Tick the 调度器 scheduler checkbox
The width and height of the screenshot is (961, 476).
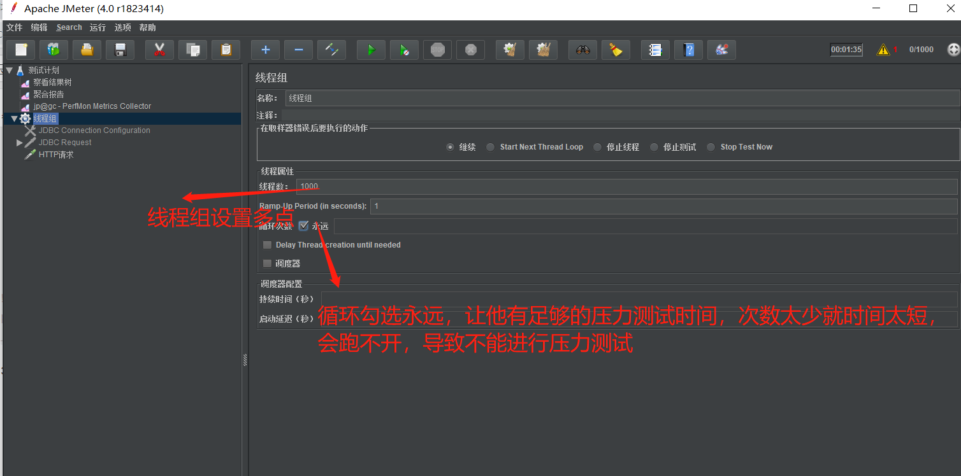[268, 263]
